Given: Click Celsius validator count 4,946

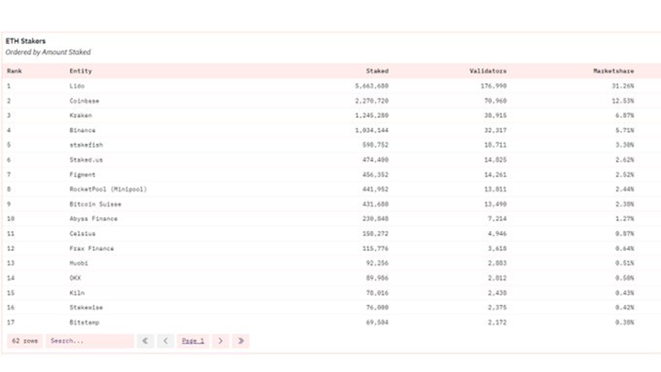Looking at the screenshot, I should click(x=497, y=234).
